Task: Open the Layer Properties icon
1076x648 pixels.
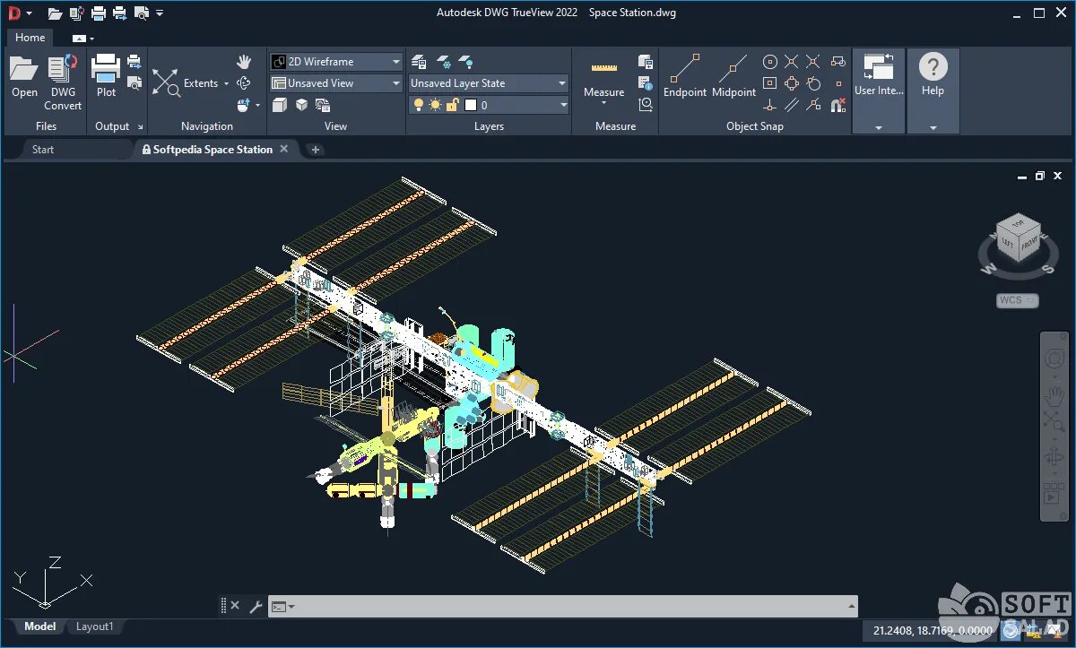Action: 419,62
